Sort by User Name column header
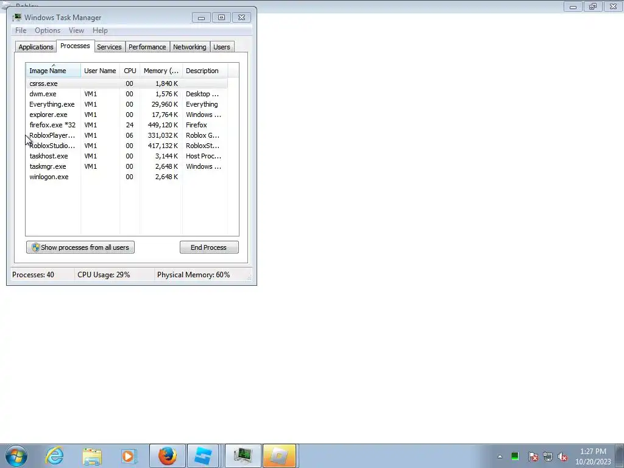This screenshot has height=468, width=624. (x=100, y=71)
